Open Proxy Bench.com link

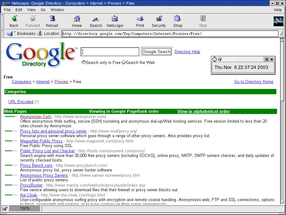[x=36, y=166]
